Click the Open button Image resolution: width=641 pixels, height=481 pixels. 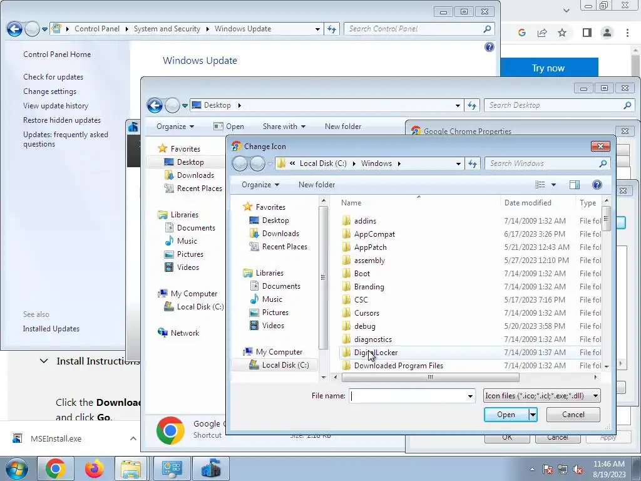506,415
